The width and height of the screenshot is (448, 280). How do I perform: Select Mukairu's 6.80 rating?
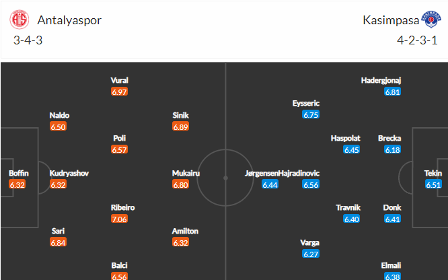[x=180, y=185]
